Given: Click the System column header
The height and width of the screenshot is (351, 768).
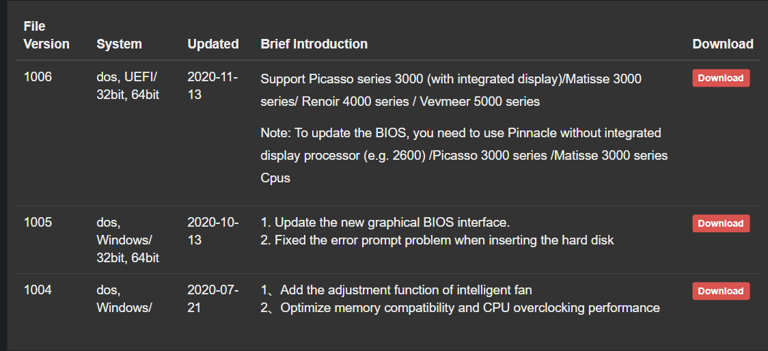Looking at the screenshot, I should tap(119, 44).
